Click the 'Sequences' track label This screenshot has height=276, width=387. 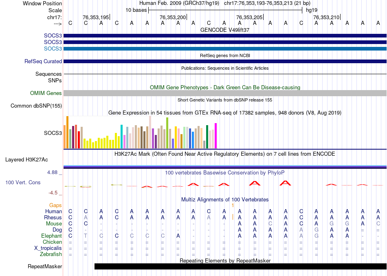point(48,74)
